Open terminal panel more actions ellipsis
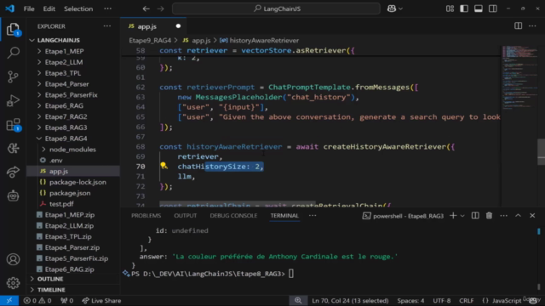Image resolution: width=545 pixels, height=306 pixels. click(503, 215)
